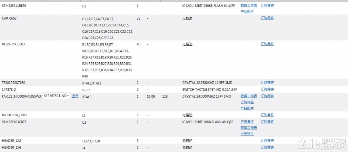The image size is (348, 152).
Task: Select the INDUCTOR_0603 part name
Action: click(x=14, y=115)
